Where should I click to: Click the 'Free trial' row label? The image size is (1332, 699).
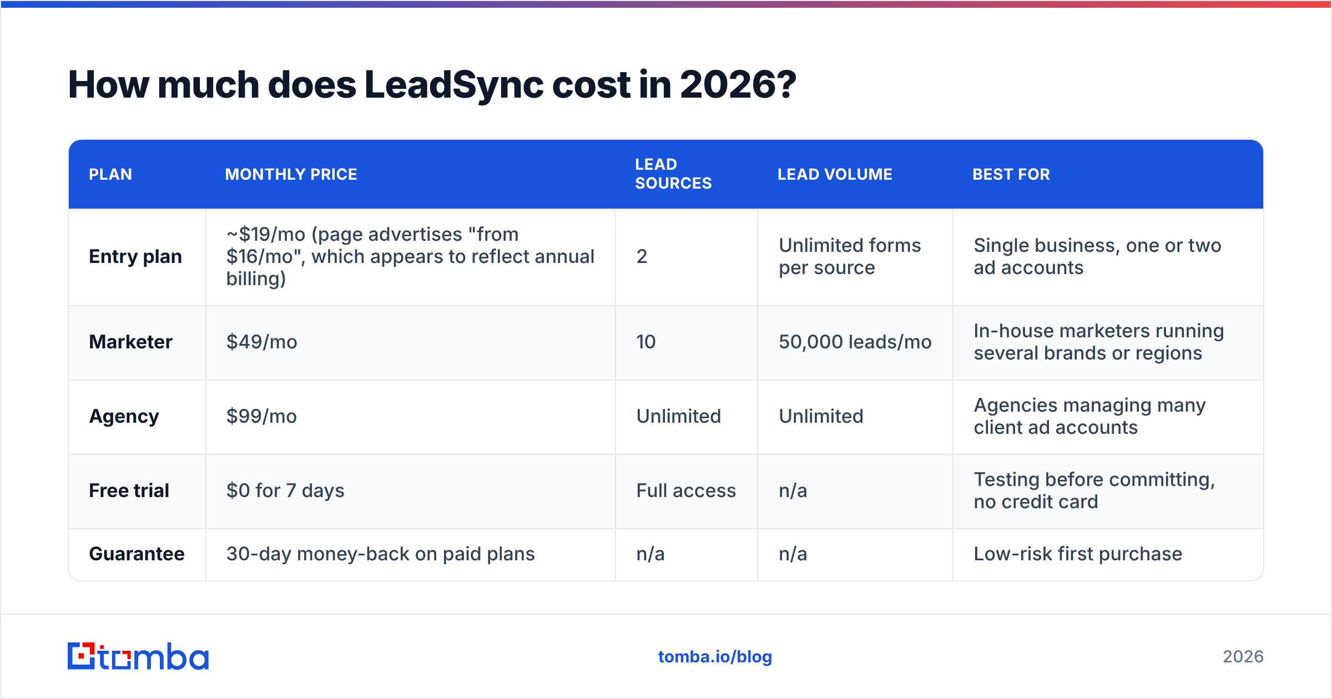(x=129, y=490)
